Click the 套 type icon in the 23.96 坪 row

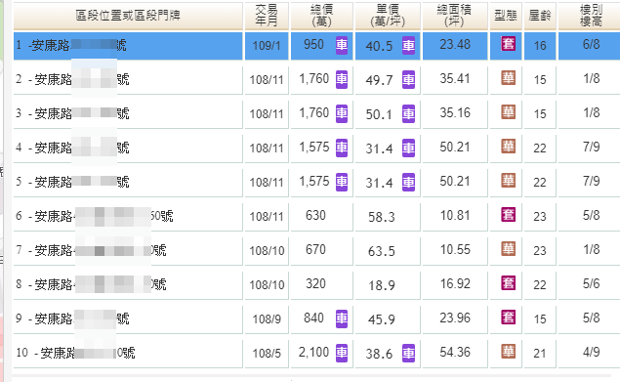508,318
